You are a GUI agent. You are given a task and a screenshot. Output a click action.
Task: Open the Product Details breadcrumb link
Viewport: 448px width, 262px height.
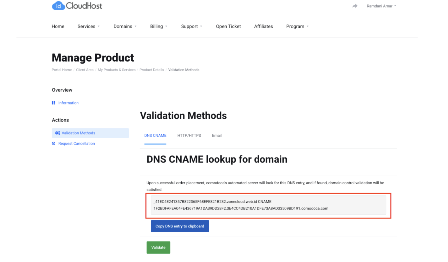coord(151,70)
